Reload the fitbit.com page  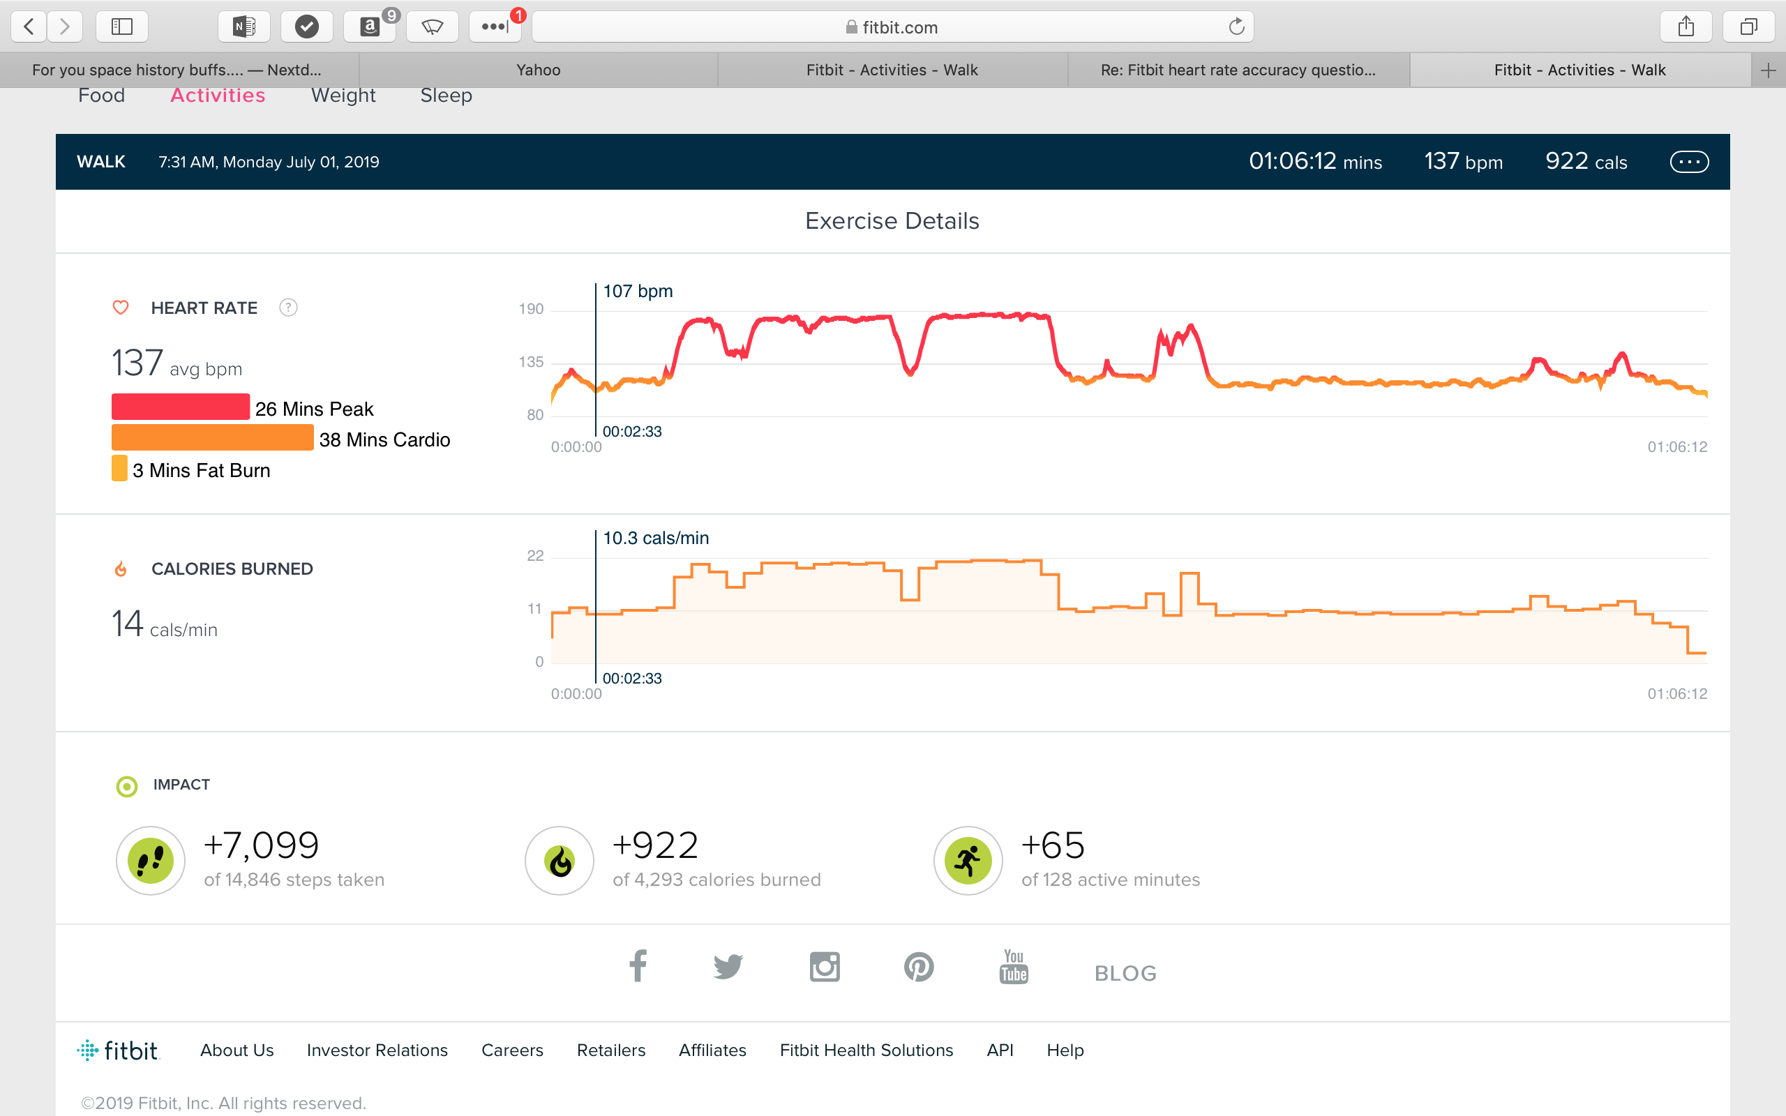click(x=1236, y=27)
